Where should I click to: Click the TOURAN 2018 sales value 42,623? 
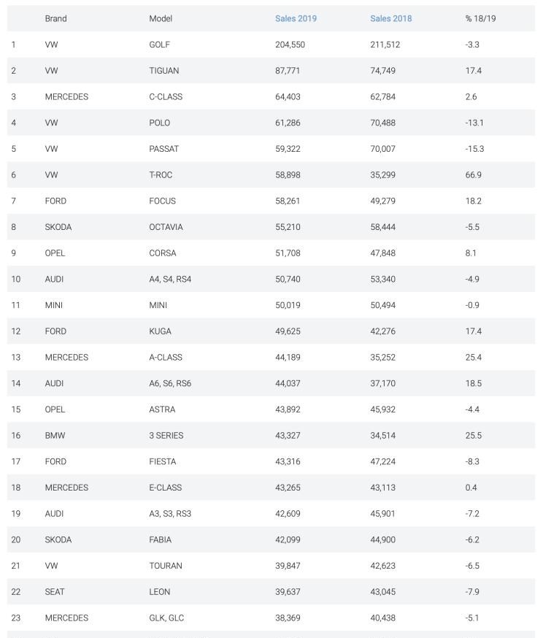click(x=382, y=565)
